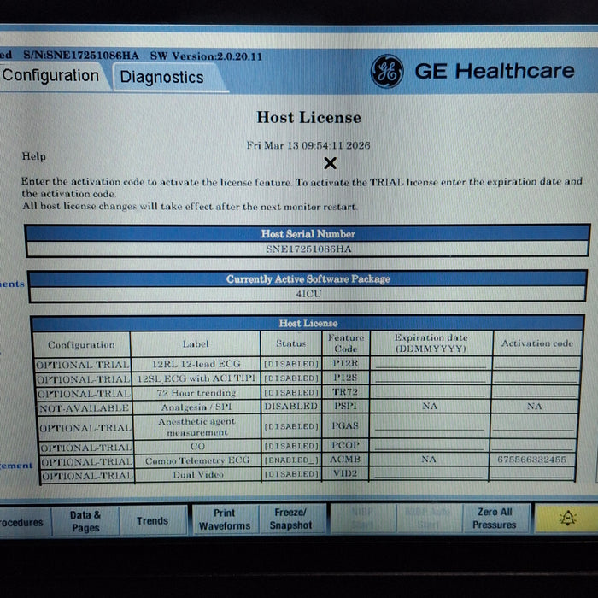Select expiration date field for PCOP
The height and width of the screenshot is (598, 598).
click(430, 445)
